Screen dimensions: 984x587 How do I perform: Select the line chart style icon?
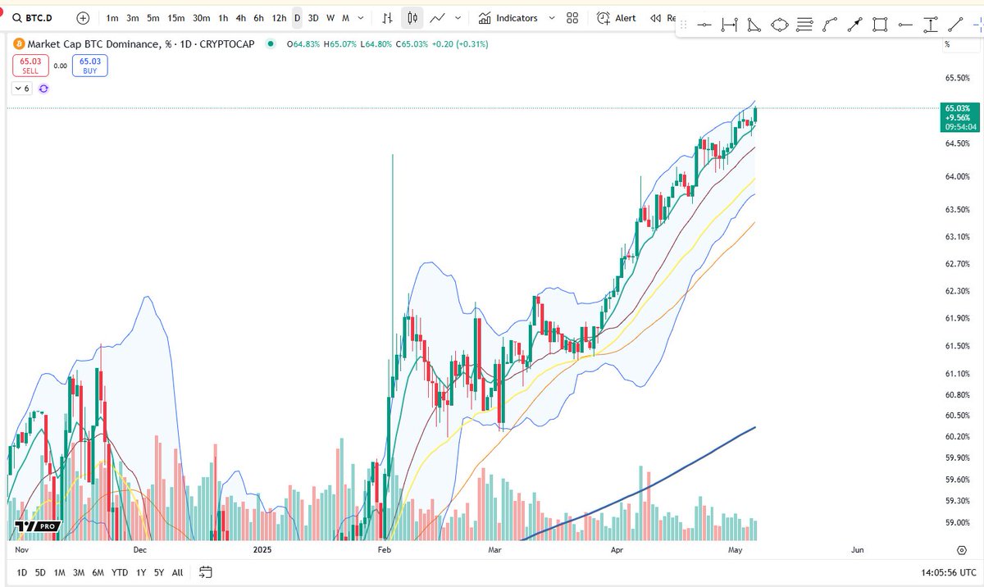tap(439, 17)
